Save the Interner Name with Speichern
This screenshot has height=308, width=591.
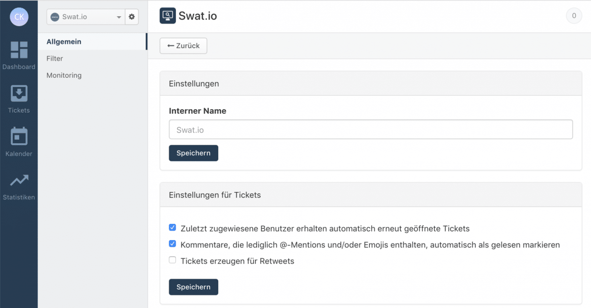click(x=194, y=153)
